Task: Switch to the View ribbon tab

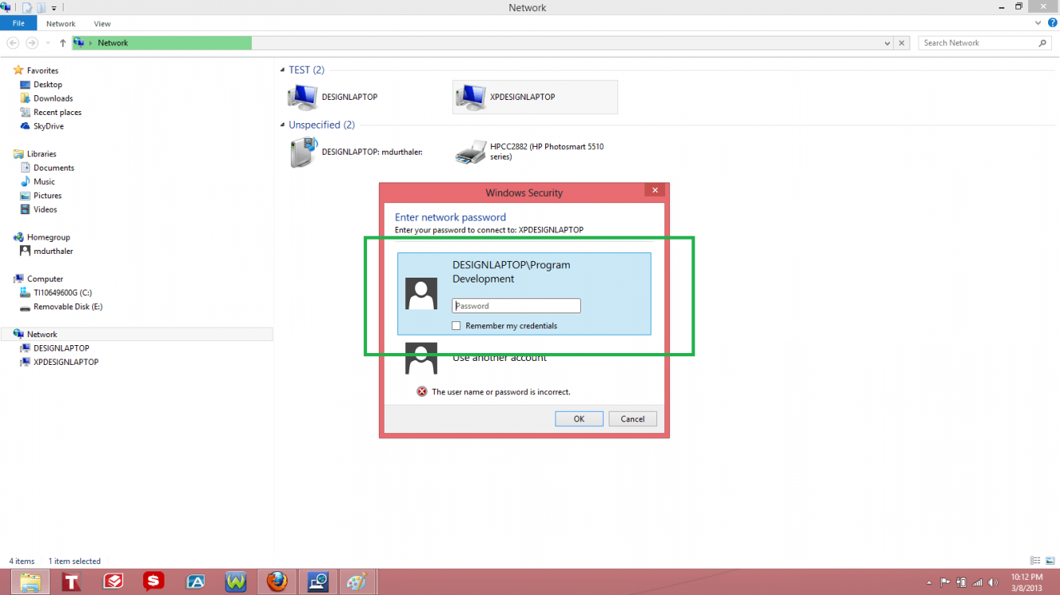Action: pyautogui.click(x=103, y=24)
